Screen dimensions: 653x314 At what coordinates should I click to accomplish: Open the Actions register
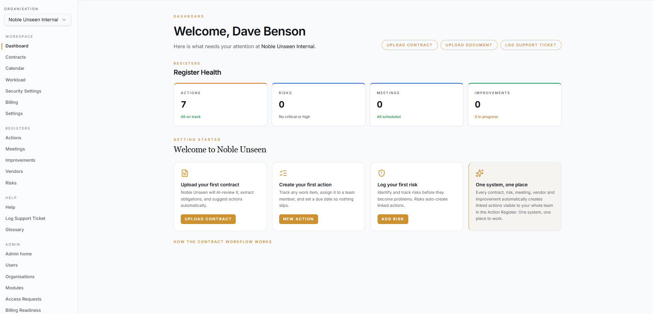coord(13,138)
